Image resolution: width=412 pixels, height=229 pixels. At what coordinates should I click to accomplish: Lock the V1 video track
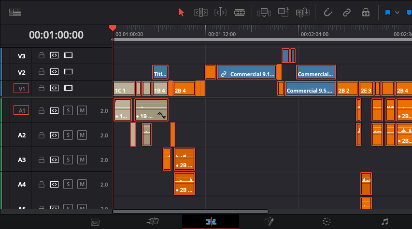(41, 88)
